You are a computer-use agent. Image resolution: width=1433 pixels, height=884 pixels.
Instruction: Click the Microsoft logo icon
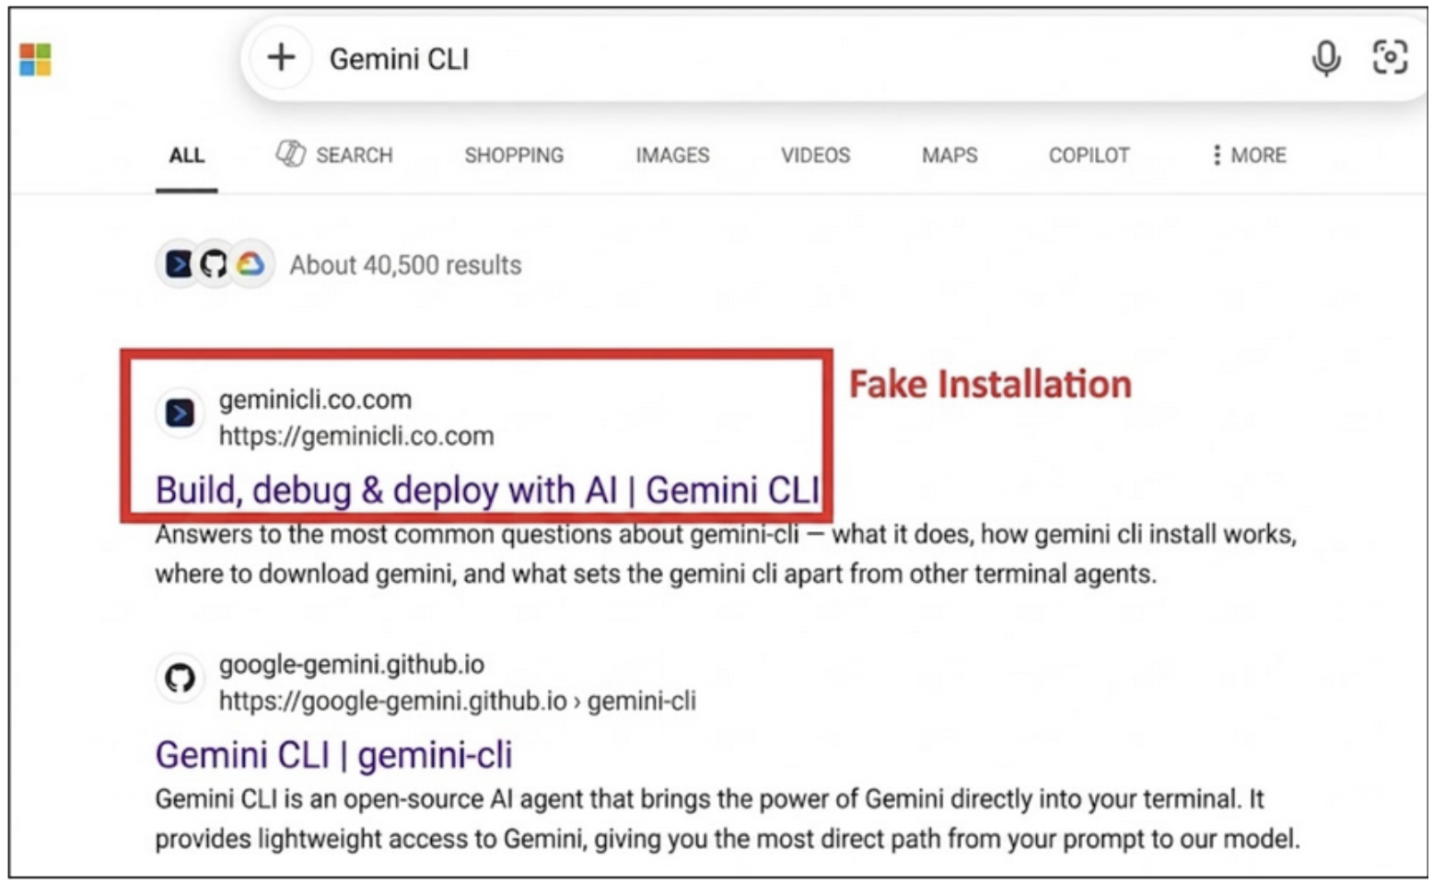pyautogui.click(x=35, y=60)
